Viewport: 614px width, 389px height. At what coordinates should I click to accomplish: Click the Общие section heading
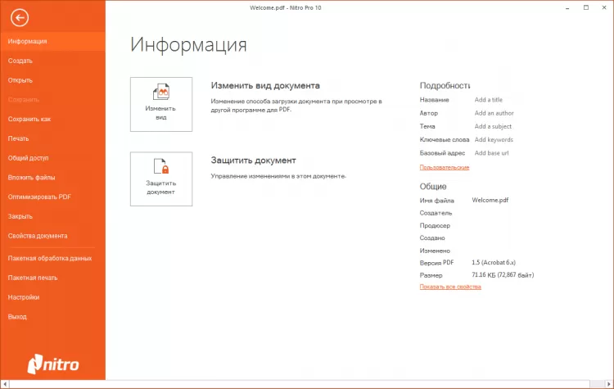(x=433, y=187)
